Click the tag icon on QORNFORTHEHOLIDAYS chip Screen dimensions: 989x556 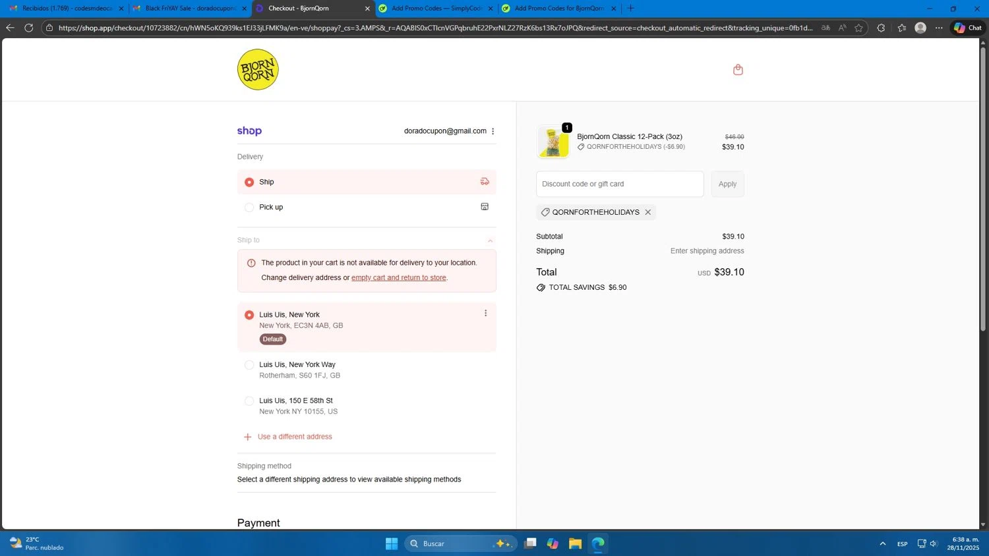click(545, 212)
